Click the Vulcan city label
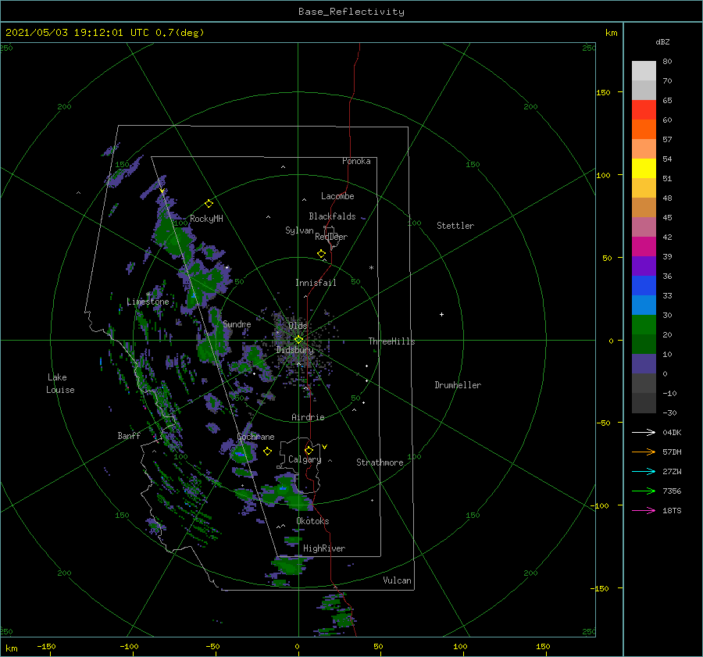Screen dimensions: 703x657 [x=398, y=580]
